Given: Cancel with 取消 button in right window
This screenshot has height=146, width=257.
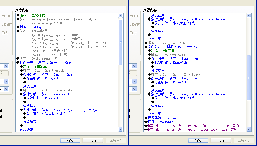Looking at the screenshot, I should pos(221,140).
